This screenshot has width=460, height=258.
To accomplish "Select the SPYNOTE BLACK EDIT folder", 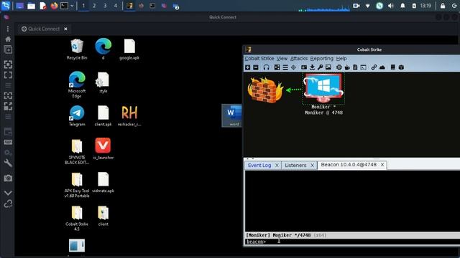I will [x=77, y=151].
